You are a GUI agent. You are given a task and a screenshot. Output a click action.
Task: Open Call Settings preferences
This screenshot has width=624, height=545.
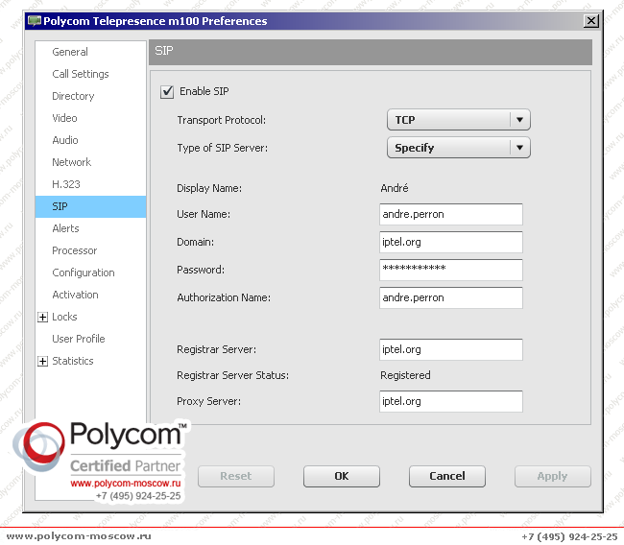(81, 74)
